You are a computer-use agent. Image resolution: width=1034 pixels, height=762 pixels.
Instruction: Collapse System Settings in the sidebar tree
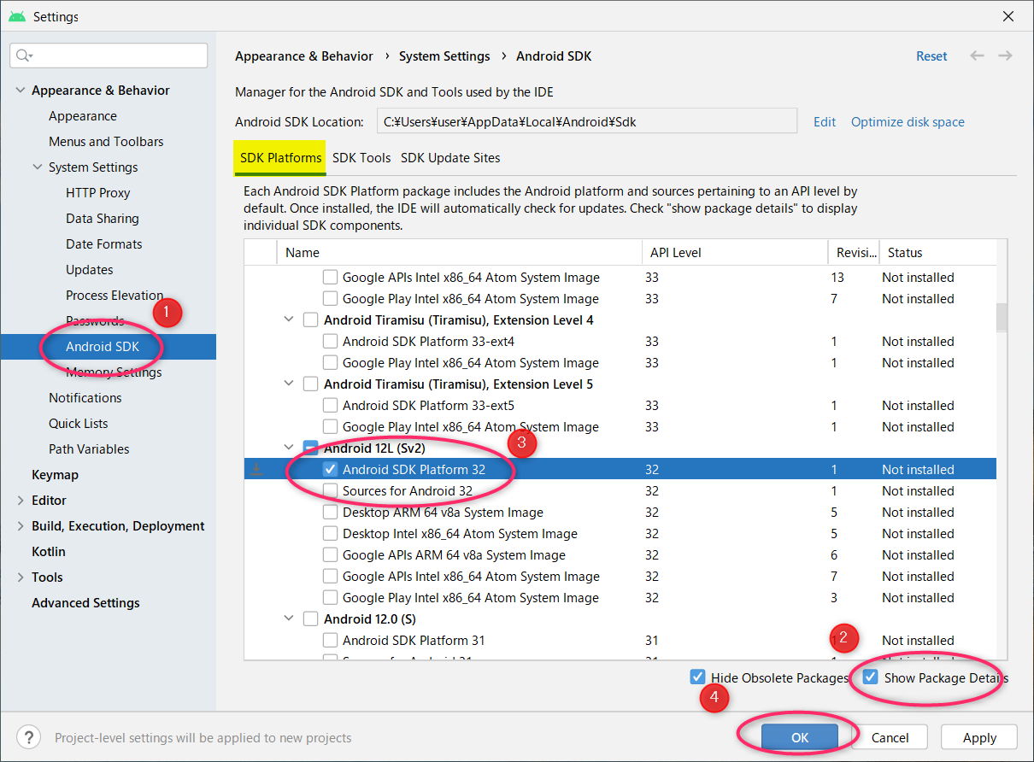(37, 167)
